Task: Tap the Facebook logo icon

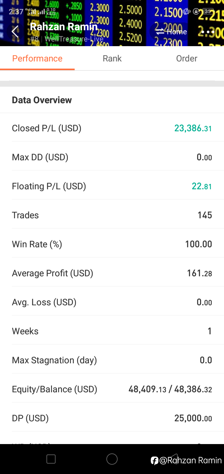Action: click(x=155, y=461)
